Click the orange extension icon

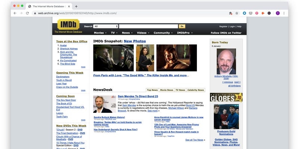tap(263, 13)
